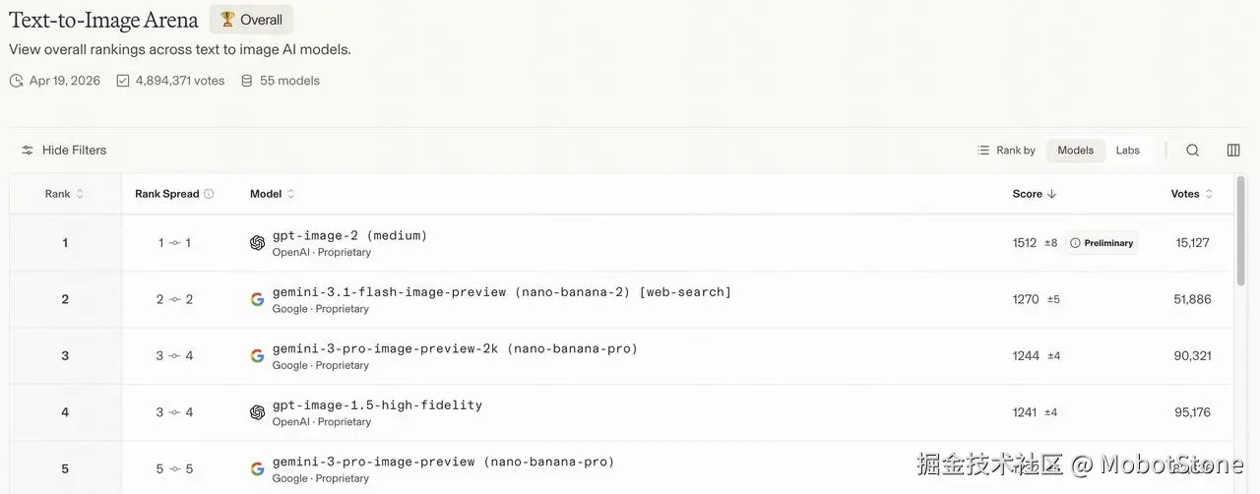Click the search magnifier icon

1192,151
